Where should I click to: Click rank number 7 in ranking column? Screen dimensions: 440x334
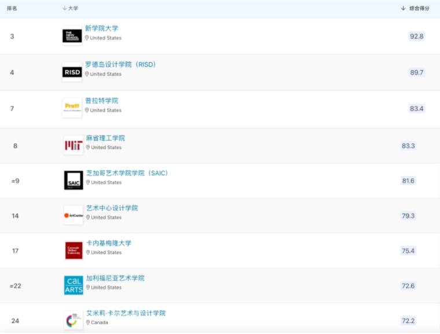[12, 109]
